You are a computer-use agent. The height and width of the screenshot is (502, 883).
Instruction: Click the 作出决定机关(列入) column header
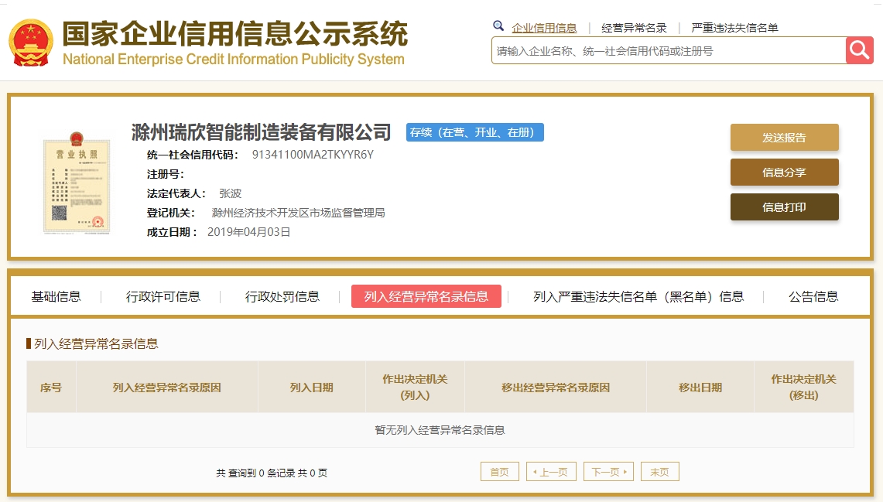[415, 388]
